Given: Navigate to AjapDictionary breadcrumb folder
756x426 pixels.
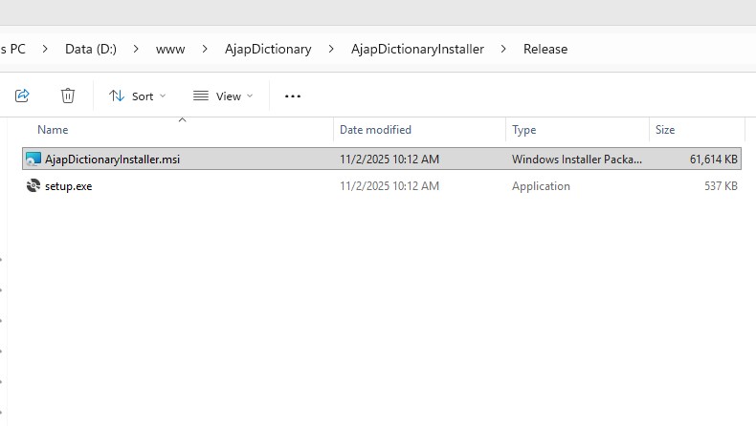Looking at the screenshot, I should click(268, 49).
